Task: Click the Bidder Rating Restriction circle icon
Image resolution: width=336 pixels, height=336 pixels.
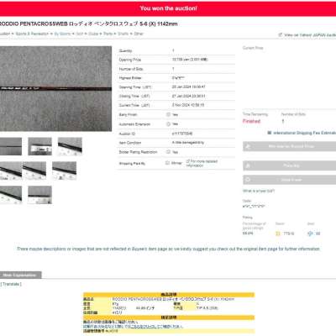Action: (x=168, y=152)
